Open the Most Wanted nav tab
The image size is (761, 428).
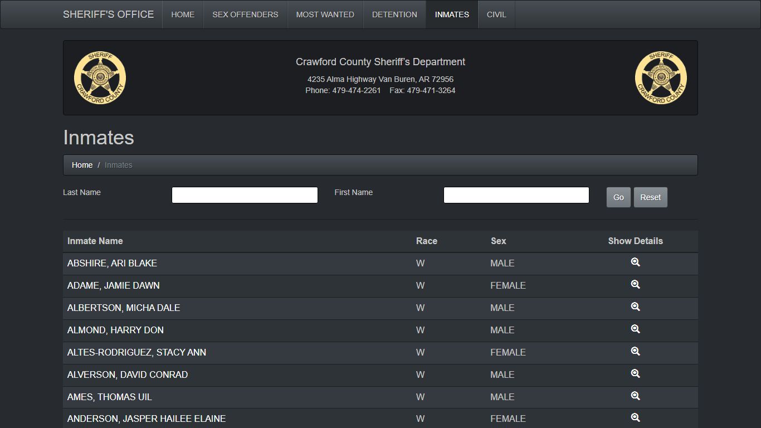[325, 14]
